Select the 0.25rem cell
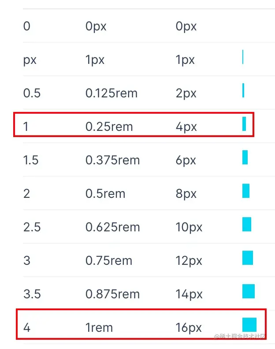This screenshot has height=349, width=275. 109,127
